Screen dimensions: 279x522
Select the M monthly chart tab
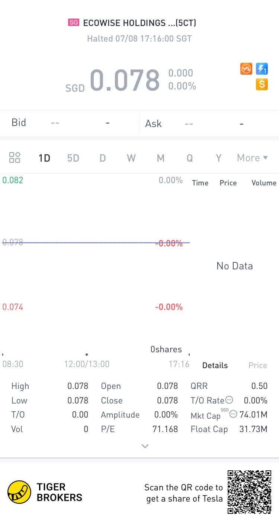161,158
